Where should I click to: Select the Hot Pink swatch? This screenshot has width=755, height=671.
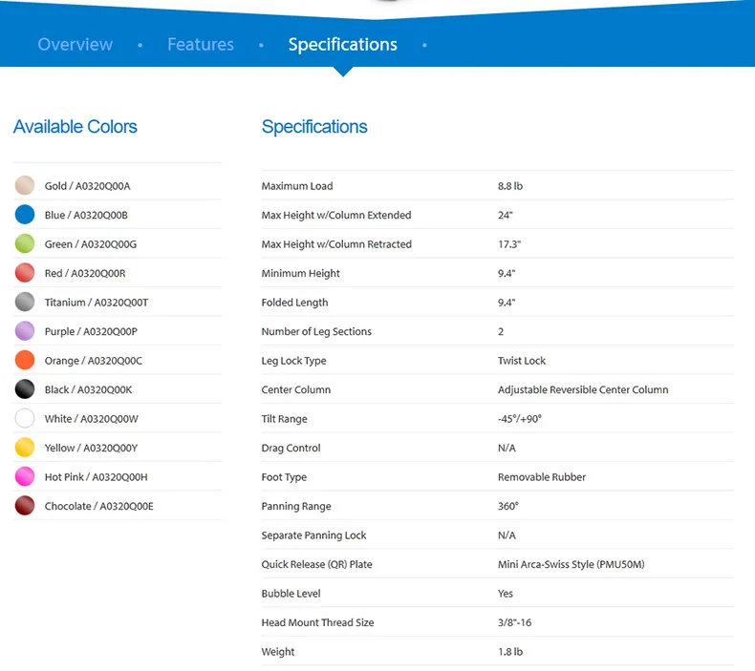(25, 476)
